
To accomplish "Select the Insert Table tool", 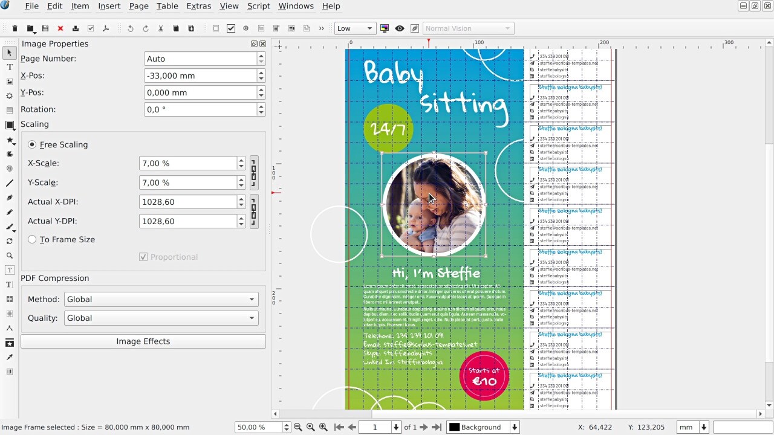I will click(9, 111).
